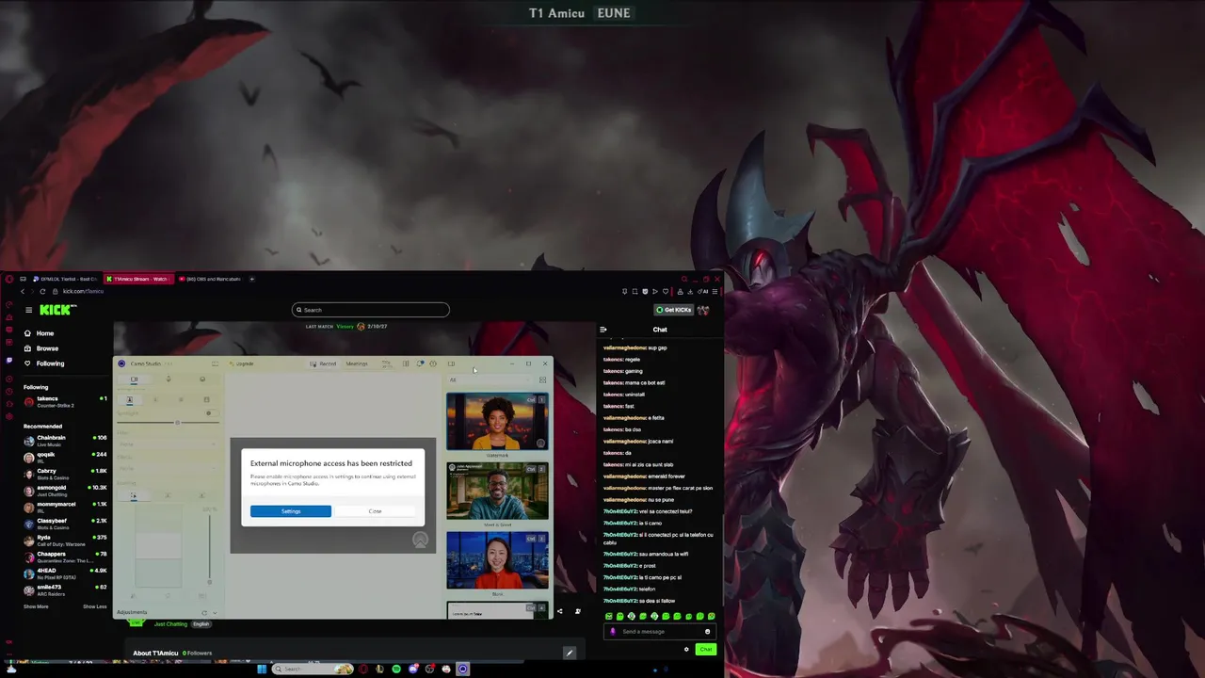Open recommended channel asmongold

point(64,490)
